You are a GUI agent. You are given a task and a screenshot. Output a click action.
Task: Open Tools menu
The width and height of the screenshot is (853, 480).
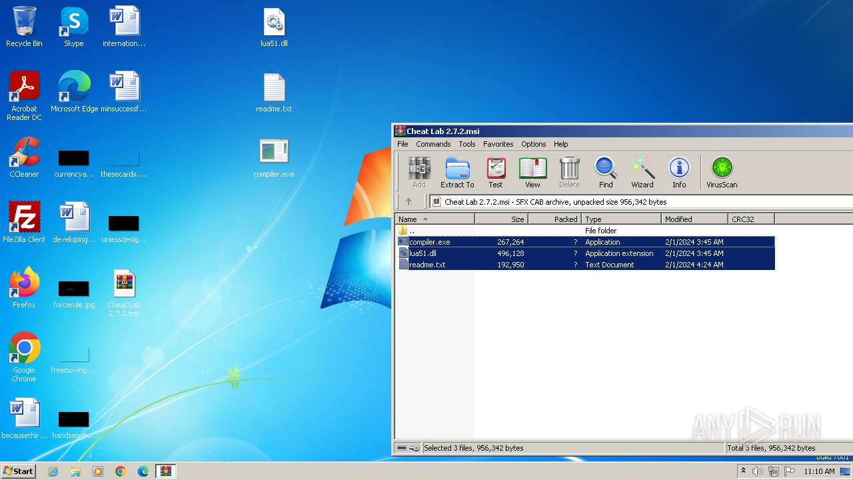(x=467, y=144)
